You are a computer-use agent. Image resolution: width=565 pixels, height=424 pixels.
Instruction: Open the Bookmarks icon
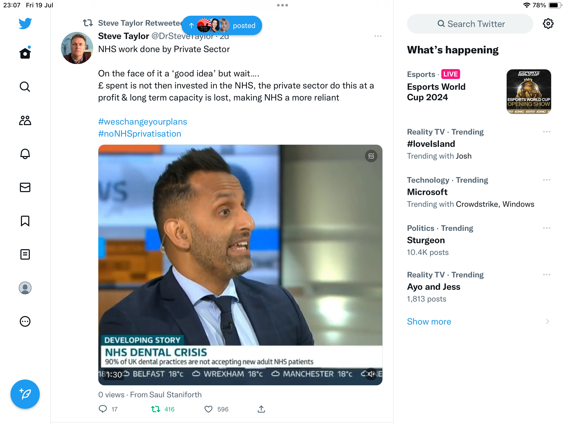25,221
